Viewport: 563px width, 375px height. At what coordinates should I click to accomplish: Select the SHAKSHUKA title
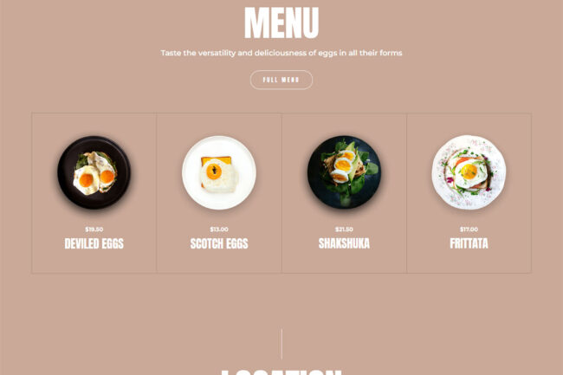(344, 243)
